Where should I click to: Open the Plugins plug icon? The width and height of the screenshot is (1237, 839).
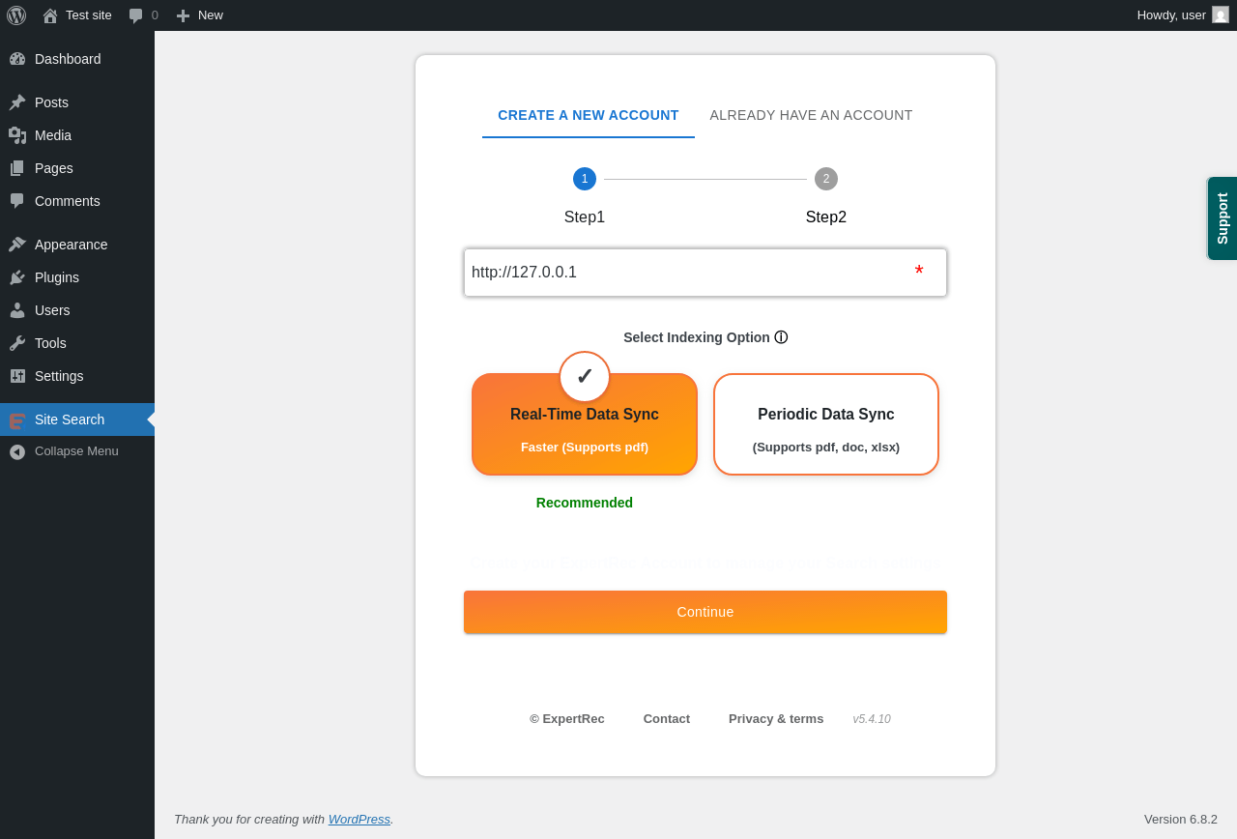pyautogui.click(x=17, y=277)
